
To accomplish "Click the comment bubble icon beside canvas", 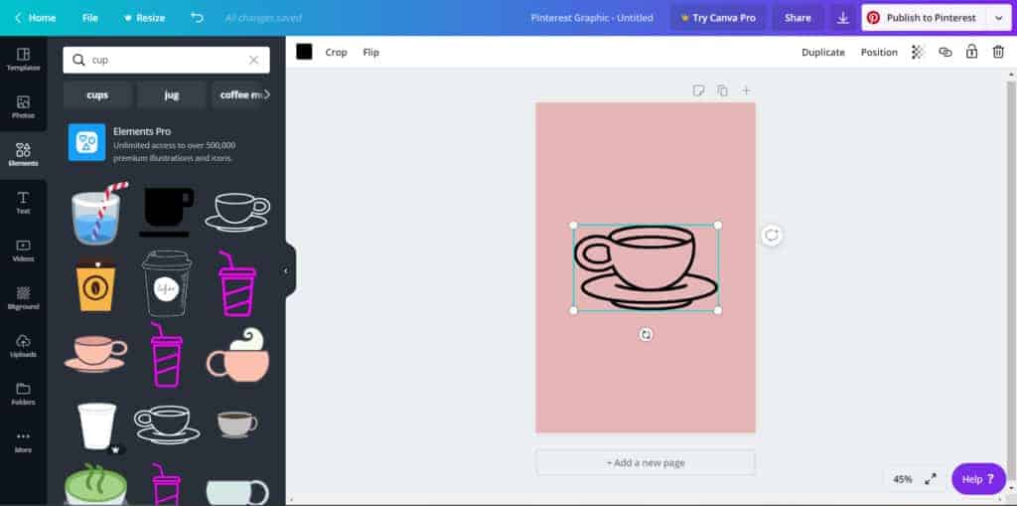I will coord(771,236).
